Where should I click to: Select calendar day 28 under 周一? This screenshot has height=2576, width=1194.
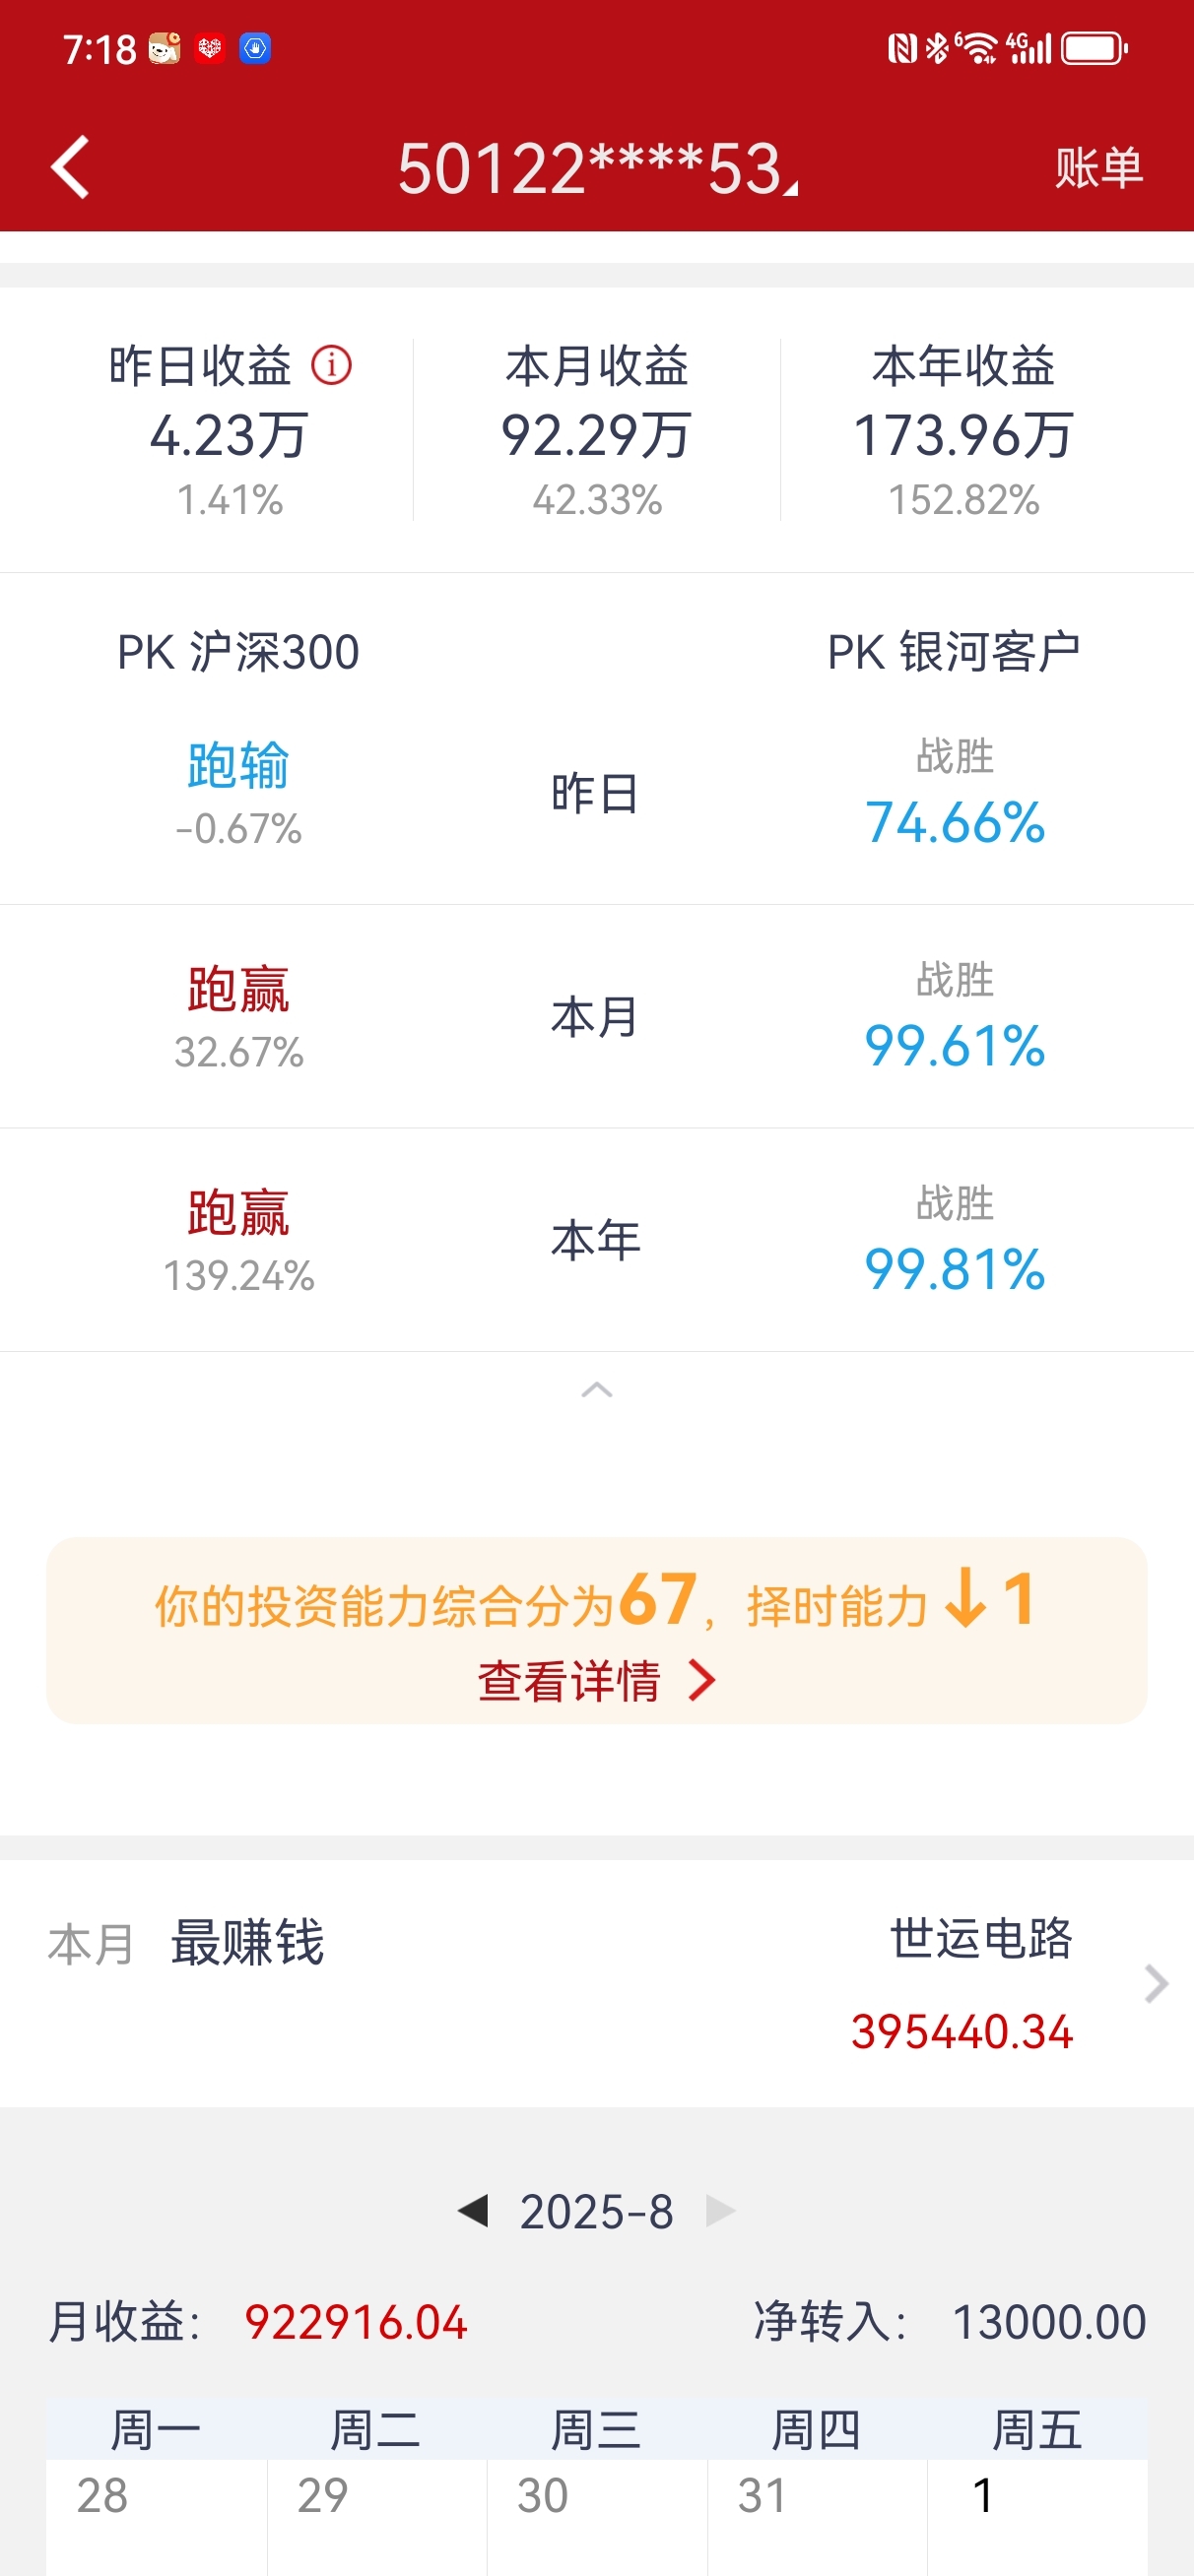[x=156, y=2517]
